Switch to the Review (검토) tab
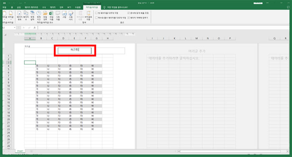This screenshot has width=292, height=157. (61, 7)
